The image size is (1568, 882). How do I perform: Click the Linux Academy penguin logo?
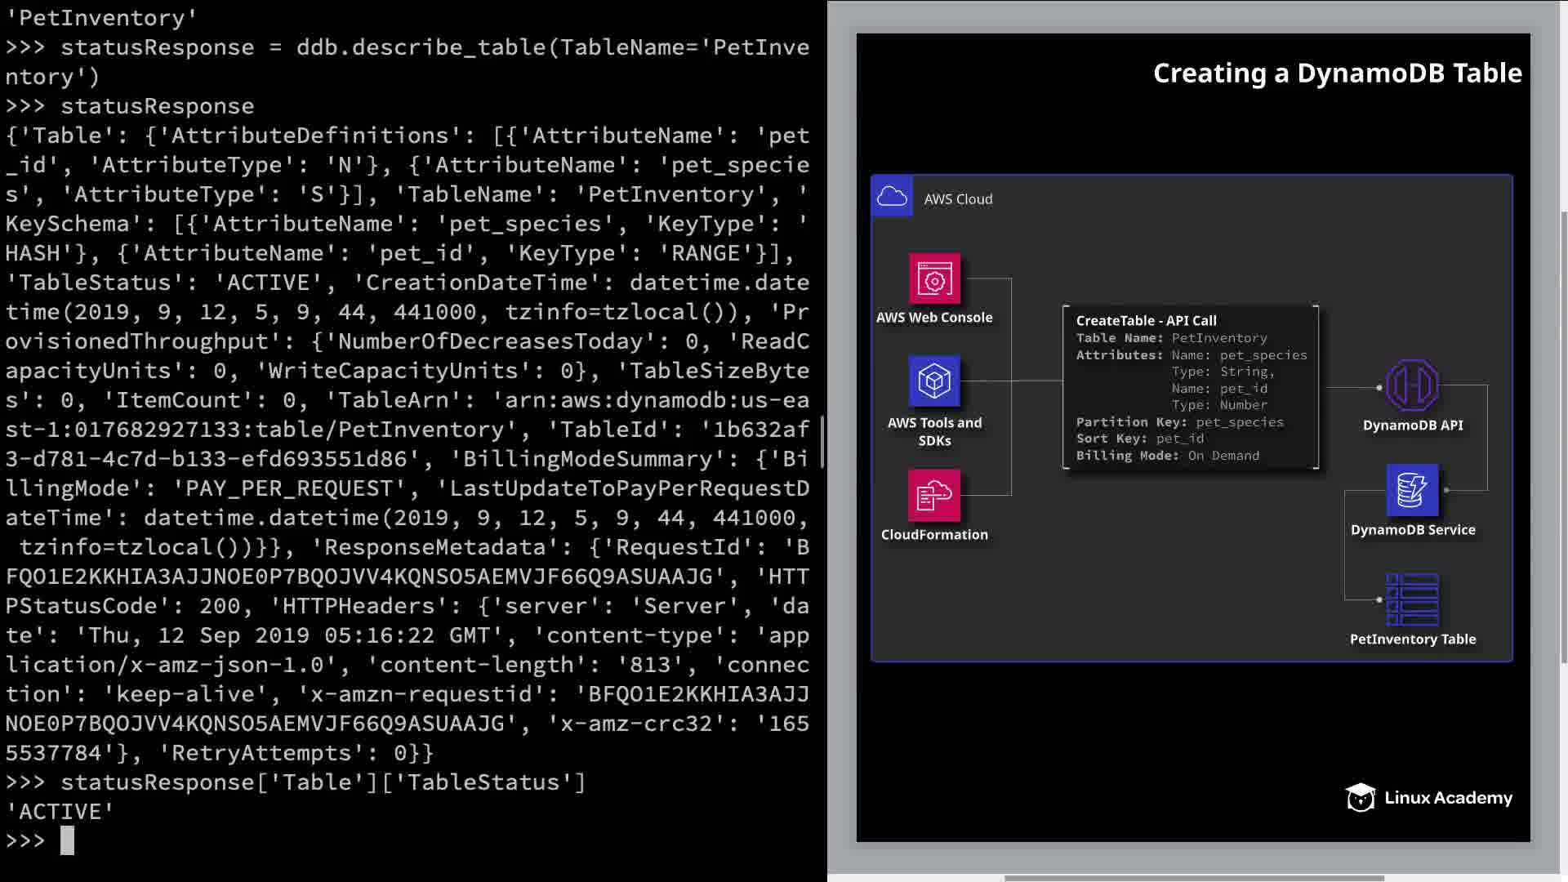tap(1361, 797)
